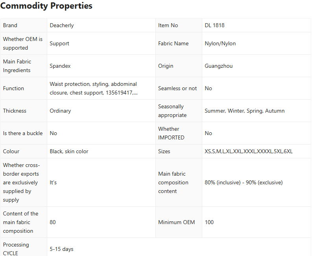Select the Guangzhou origin cell
The image size is (312, 256).
tap(218, 66)
